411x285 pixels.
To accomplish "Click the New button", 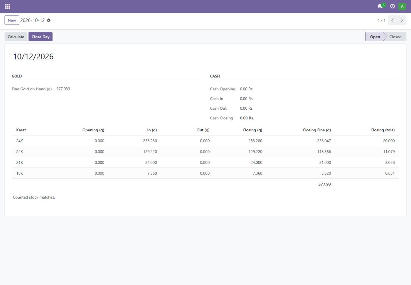I will coord(12,20).
